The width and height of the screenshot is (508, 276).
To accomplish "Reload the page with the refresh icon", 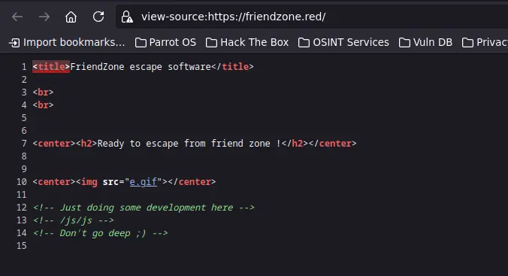I will pyautogui.click(x=98, y=17).
